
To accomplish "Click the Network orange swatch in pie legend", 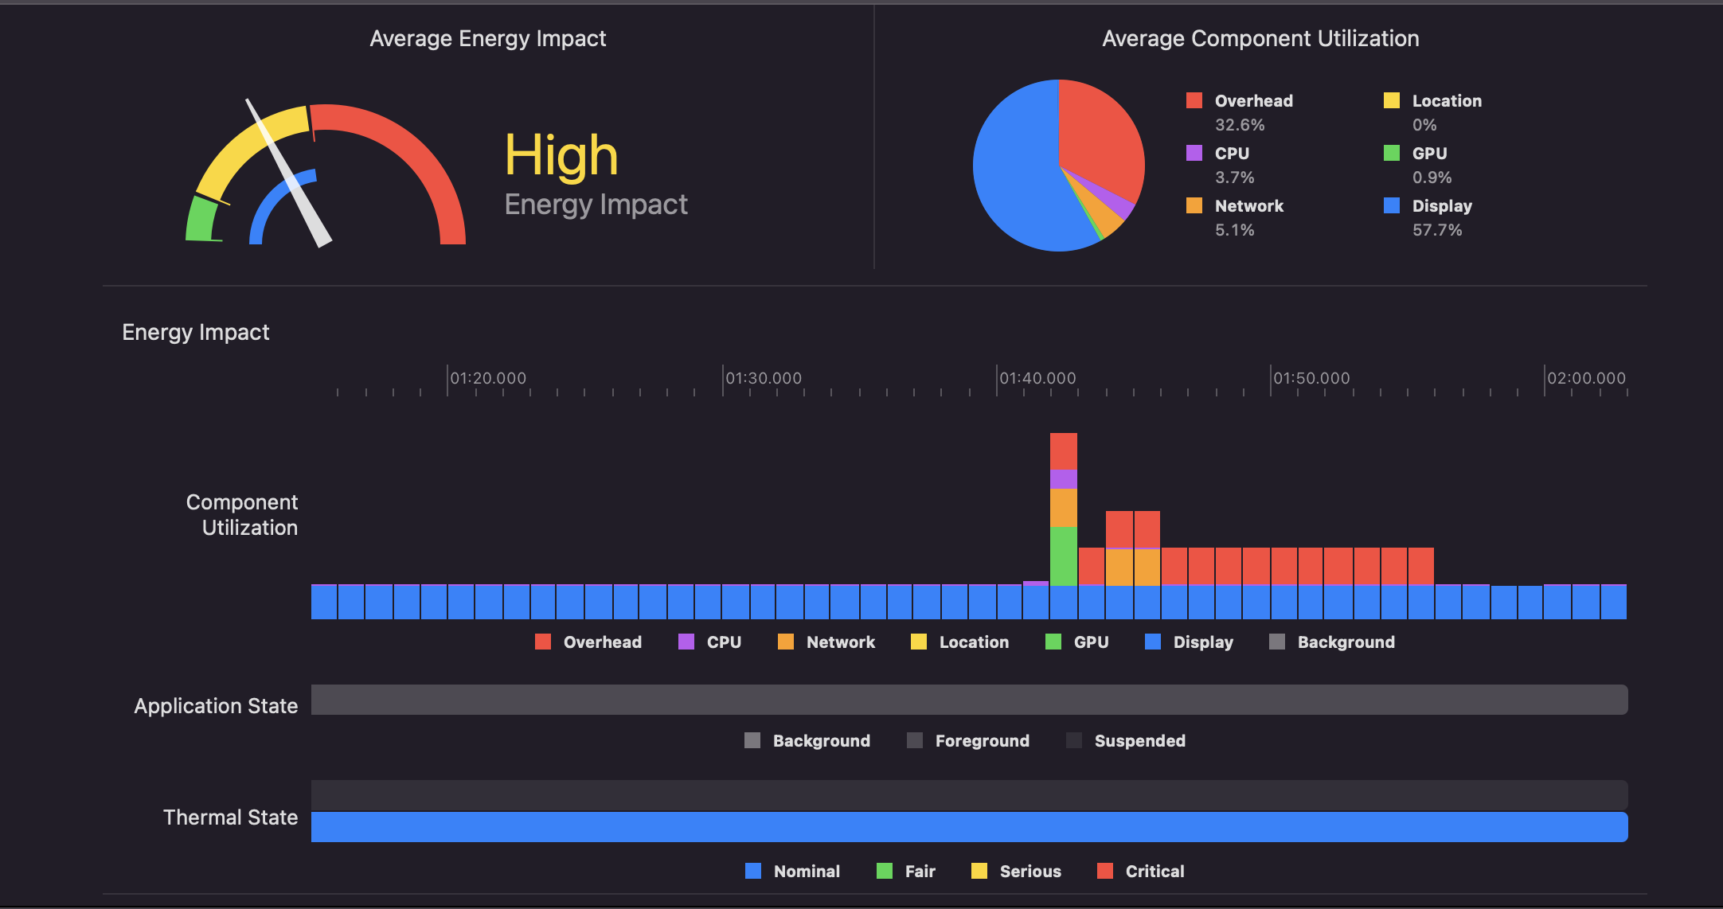I will [x=1194, y=205].
